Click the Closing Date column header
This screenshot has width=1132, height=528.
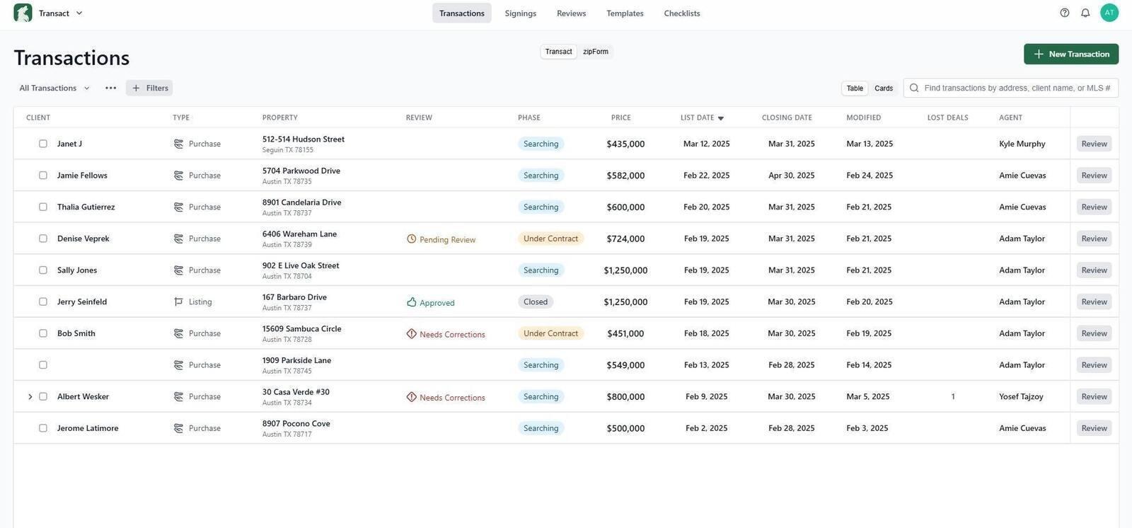click(x=787, y=117)
